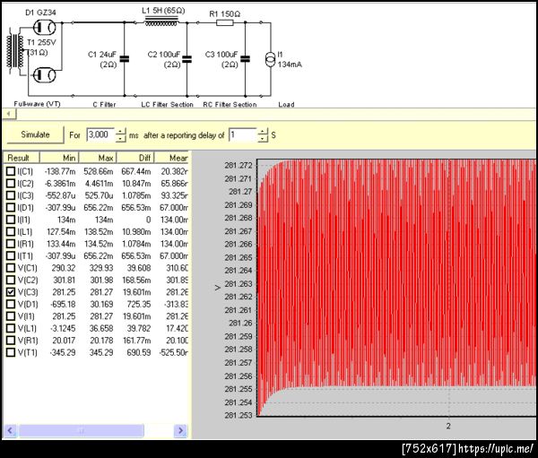This screenshot has height=458, width=538.
Task: Select the T1 transformer symbol
Action: (x=15, y=53)
